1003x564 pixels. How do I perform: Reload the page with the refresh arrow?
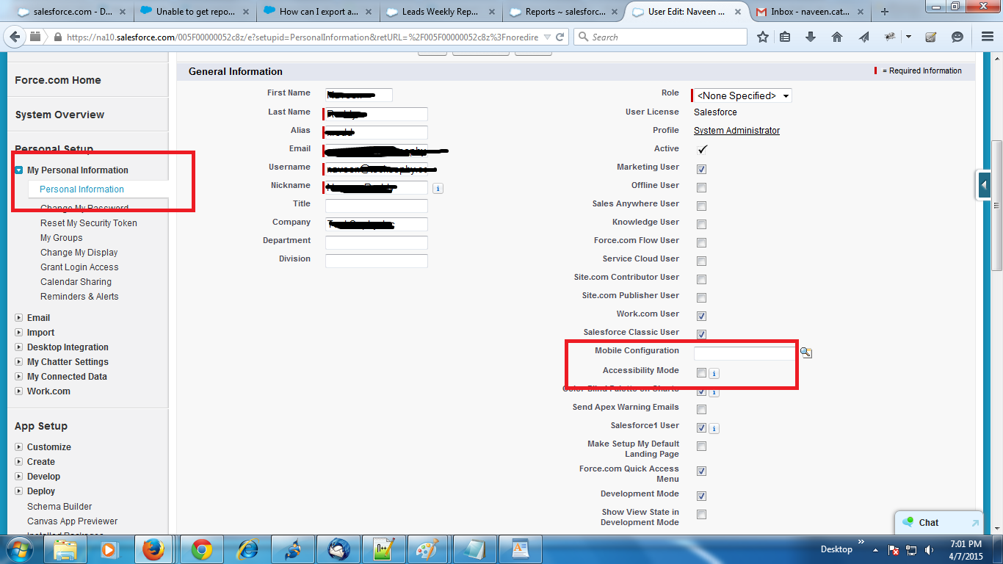(560, 37)
